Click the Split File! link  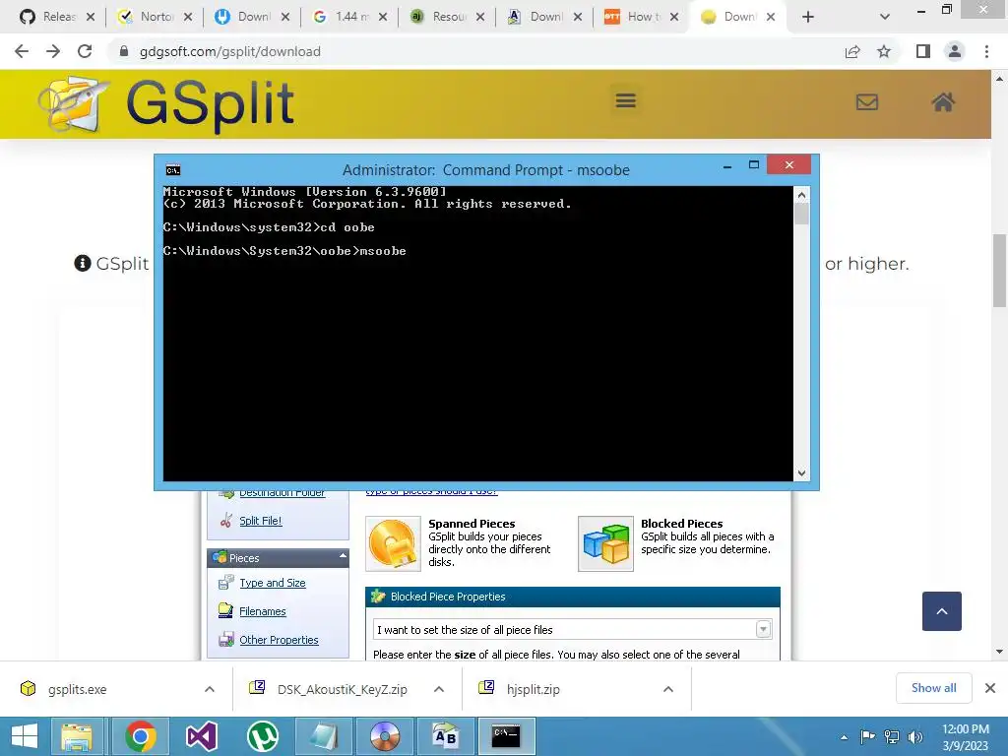[260, 521]
